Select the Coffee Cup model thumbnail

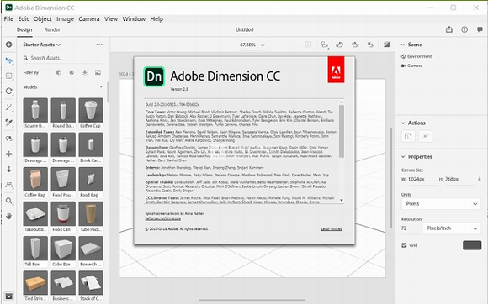[x=91, y=113]
